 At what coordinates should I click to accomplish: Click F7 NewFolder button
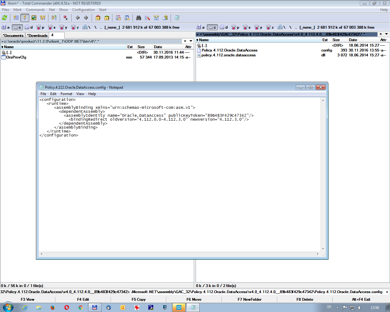pyautogui.click(x=250, y=300)
